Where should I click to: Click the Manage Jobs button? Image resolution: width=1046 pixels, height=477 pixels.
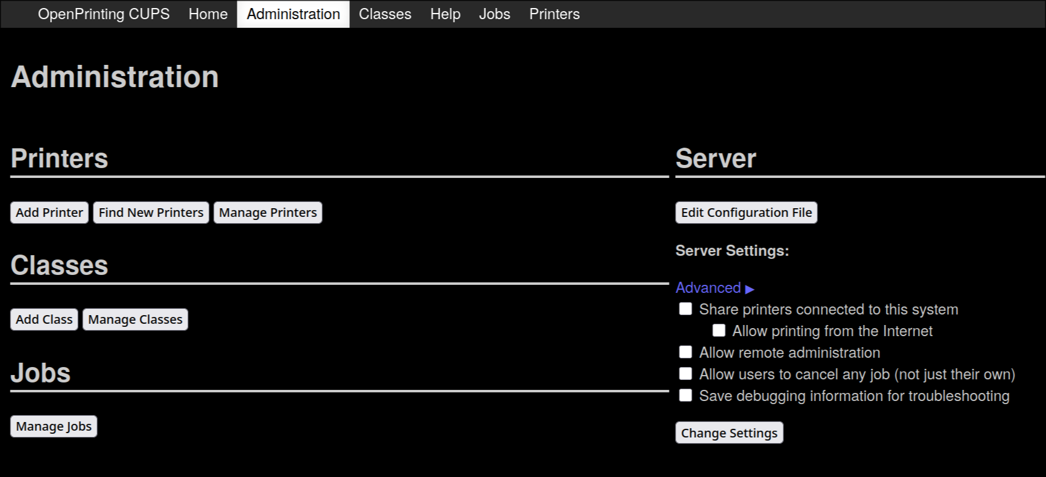(54, 426)
